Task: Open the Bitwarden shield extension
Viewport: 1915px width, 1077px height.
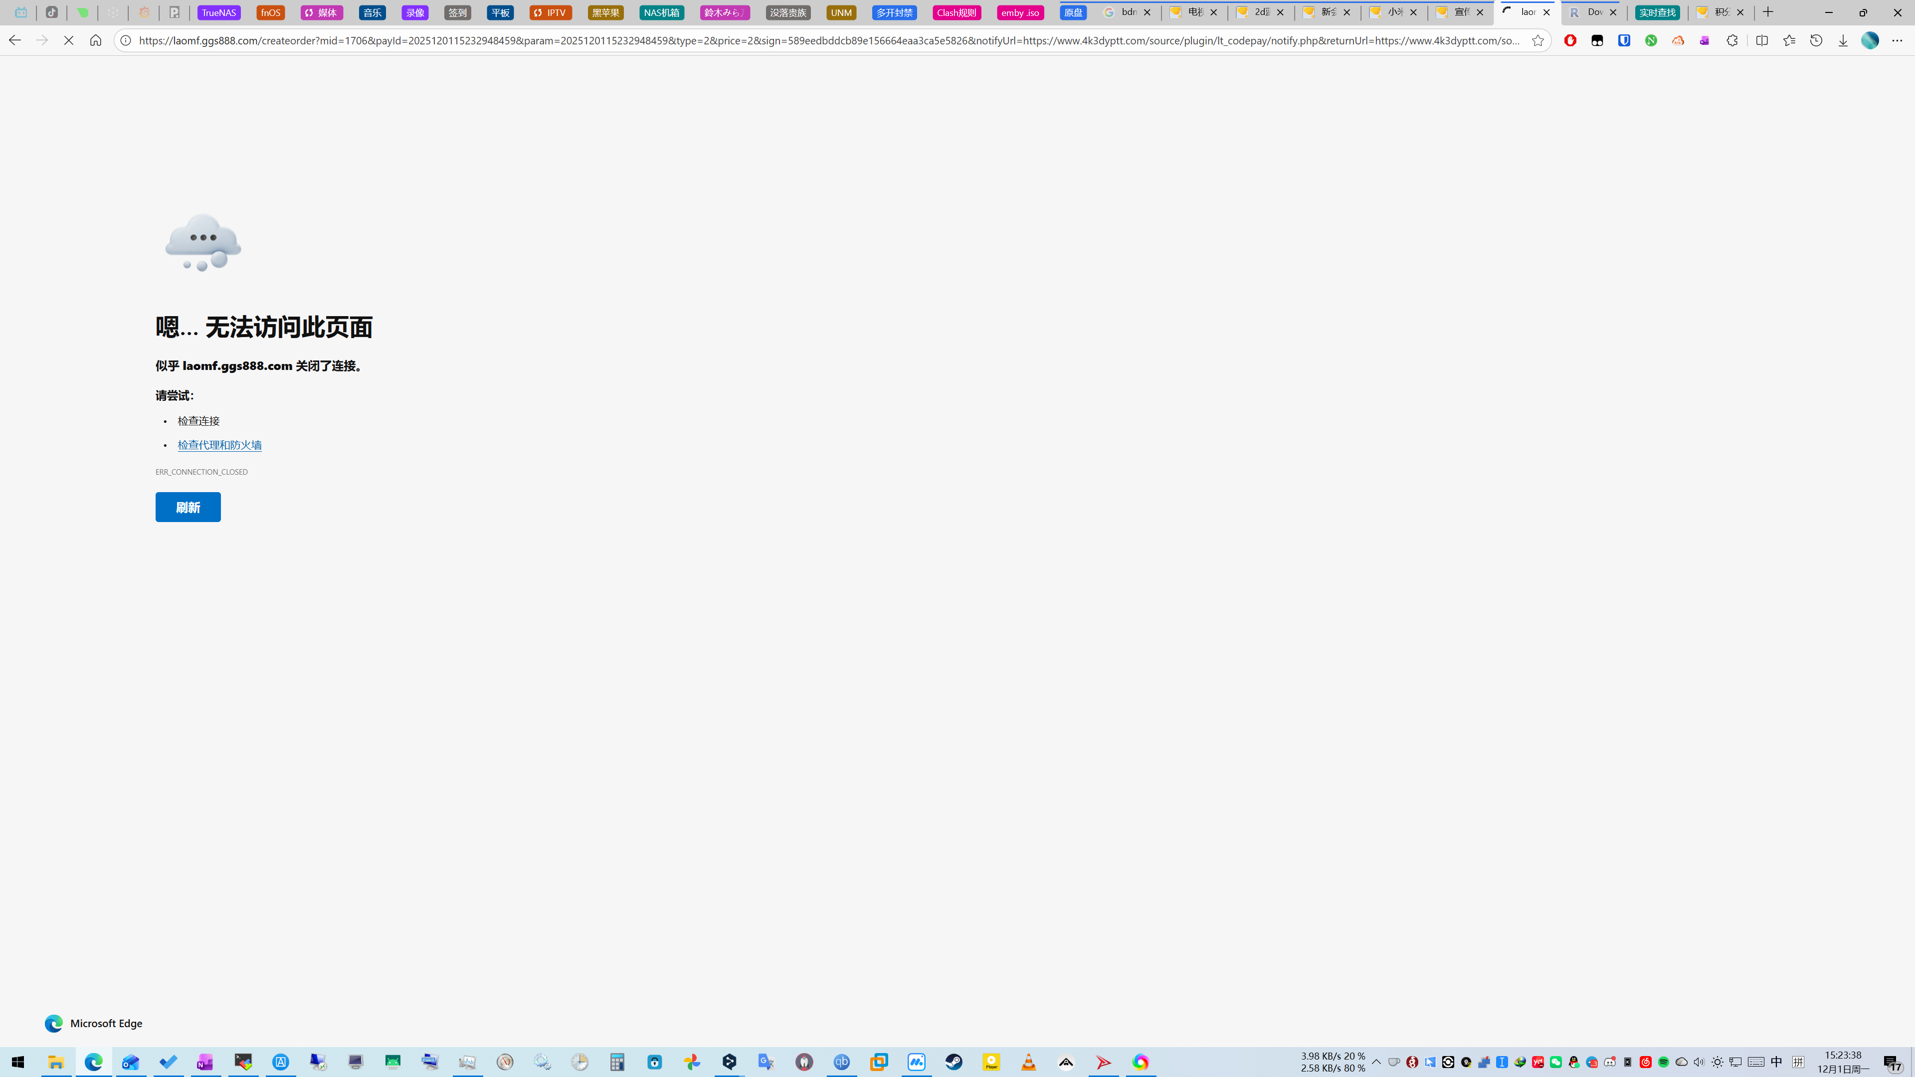Action: click(x=1624, y=41)
